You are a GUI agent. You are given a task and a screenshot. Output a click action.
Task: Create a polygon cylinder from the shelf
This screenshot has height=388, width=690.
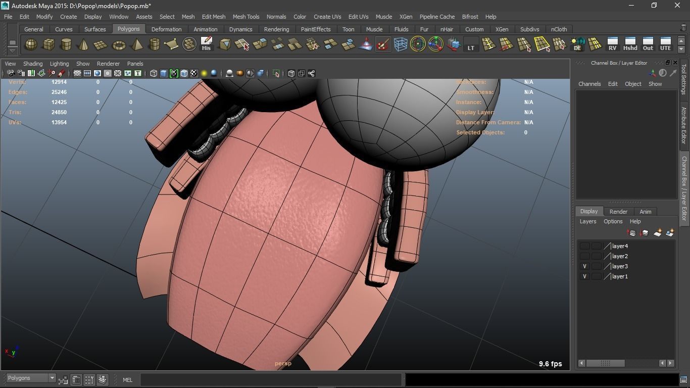coord(66,45)
